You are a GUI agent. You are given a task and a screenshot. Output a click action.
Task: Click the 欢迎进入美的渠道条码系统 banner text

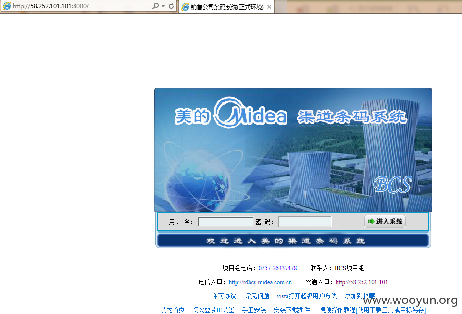(286, 241)
